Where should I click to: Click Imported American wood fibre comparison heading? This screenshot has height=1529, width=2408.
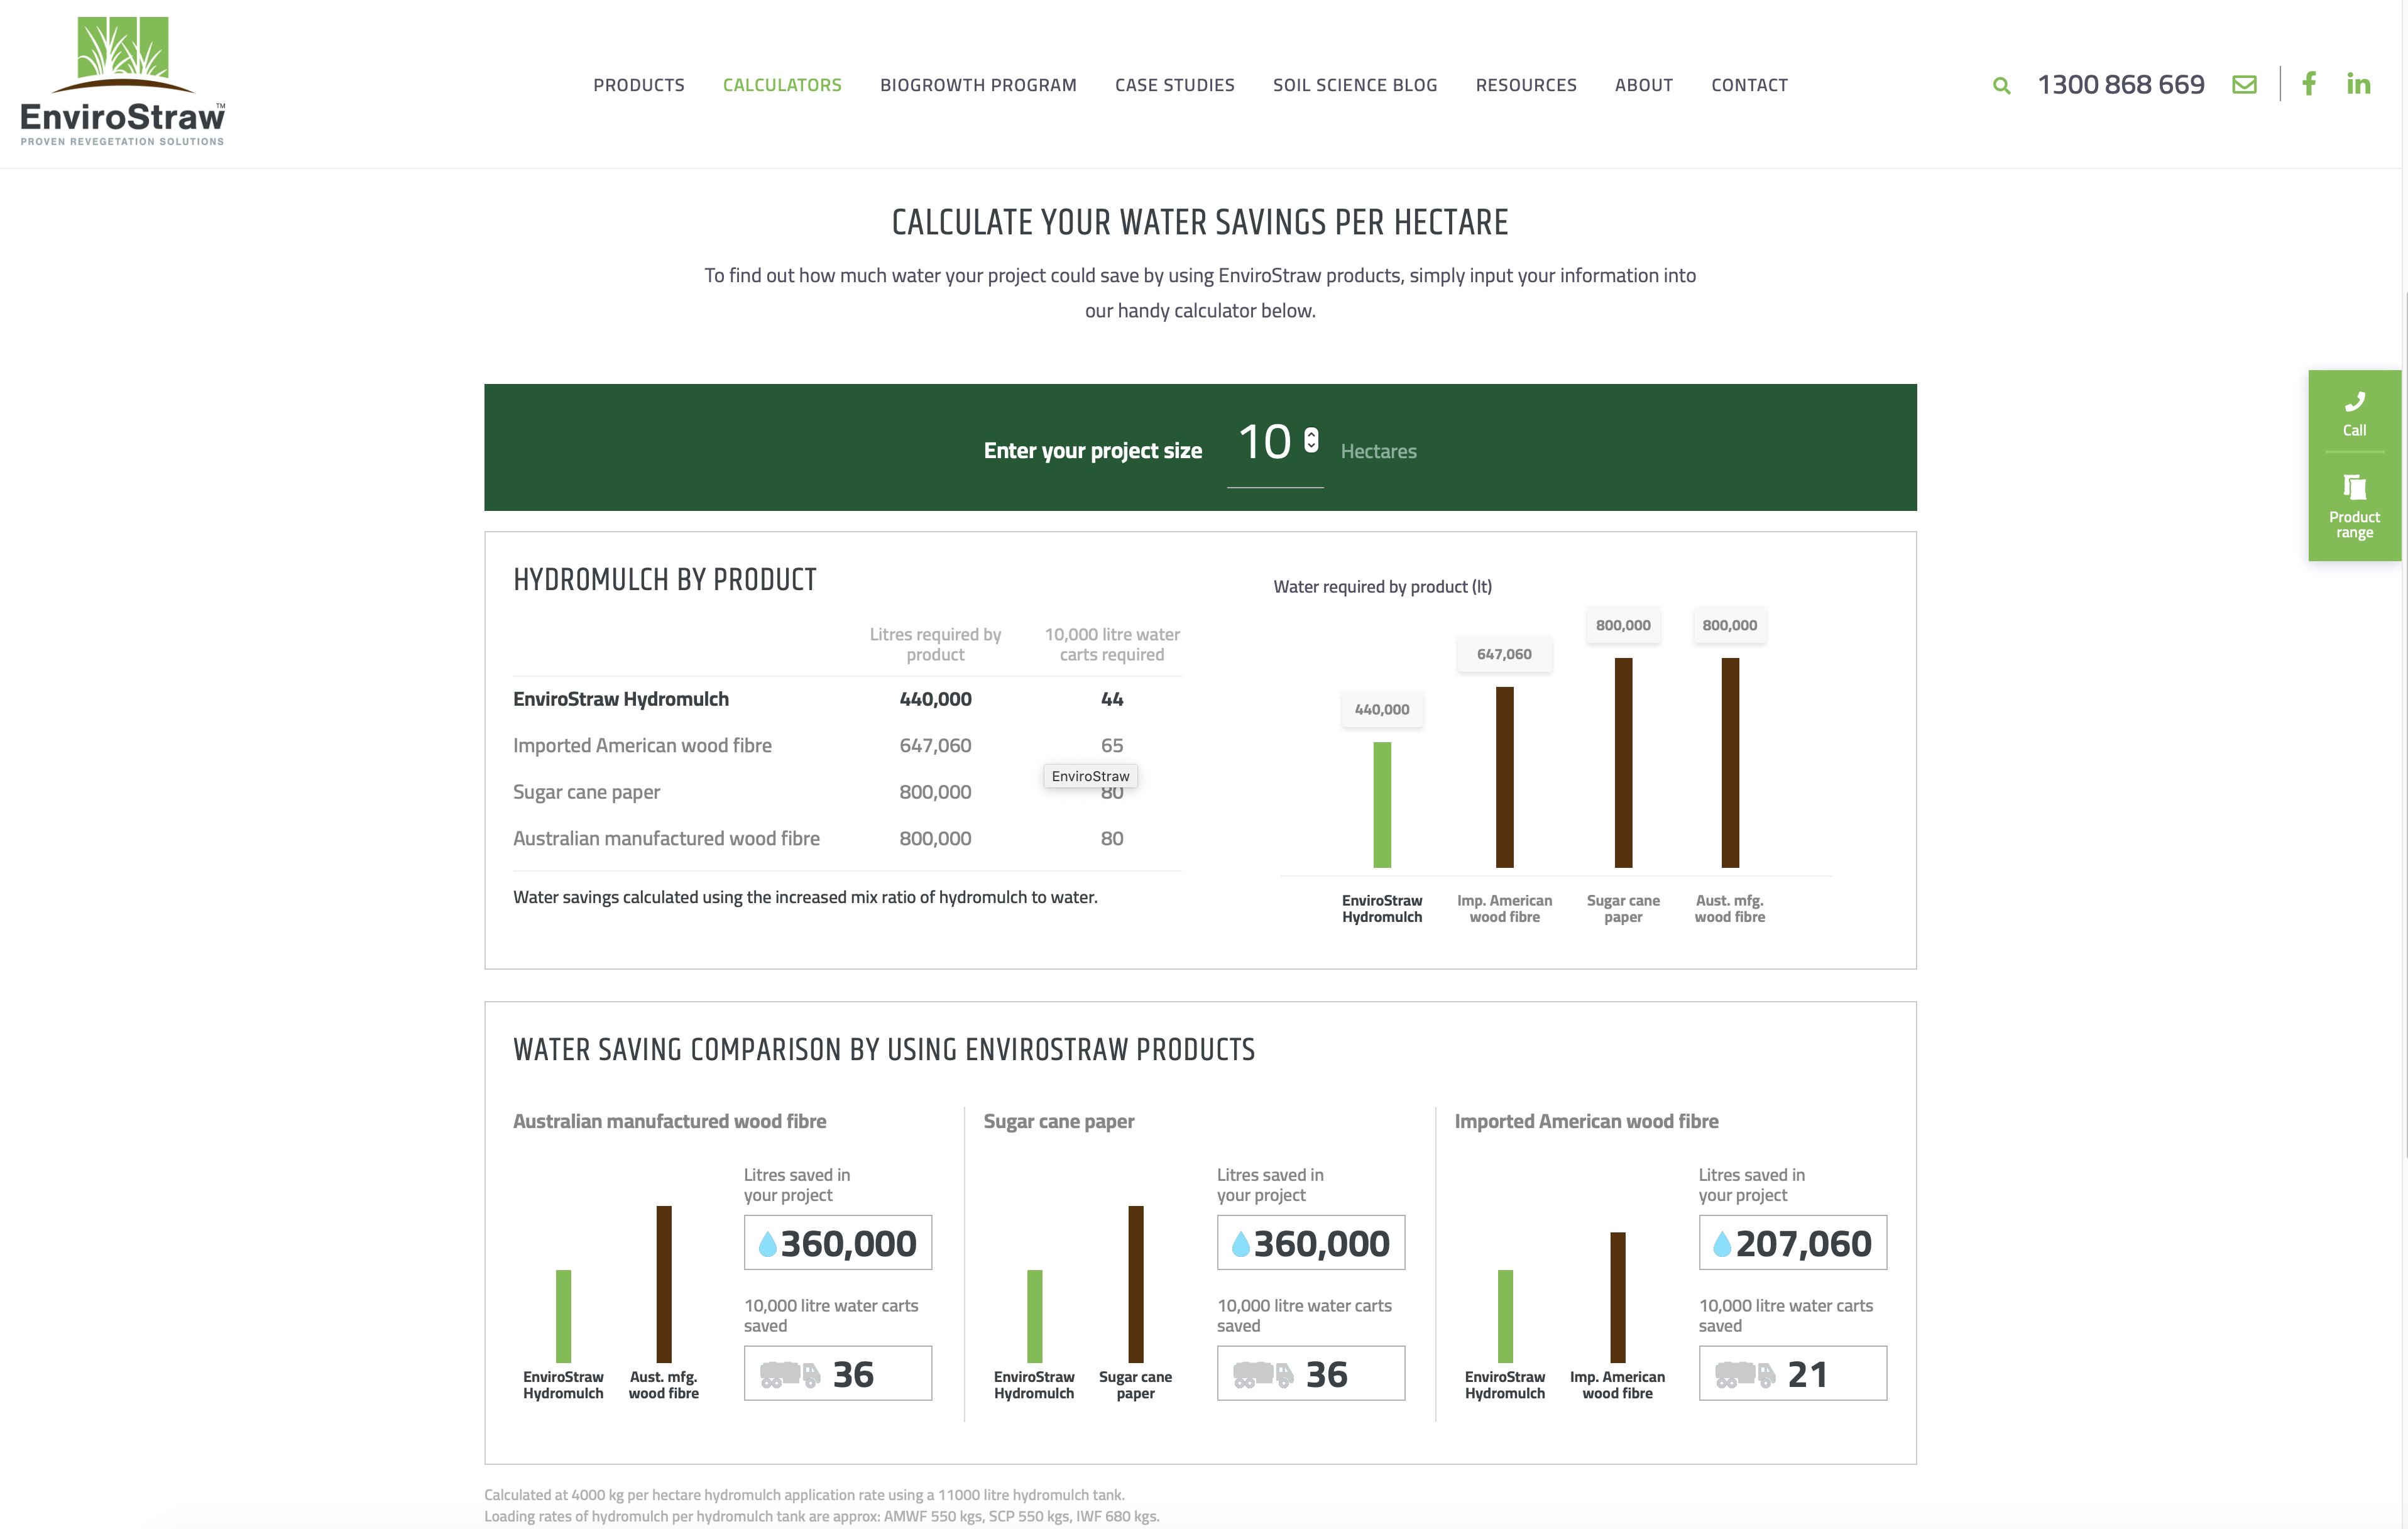click(x=1586, y=1121)
